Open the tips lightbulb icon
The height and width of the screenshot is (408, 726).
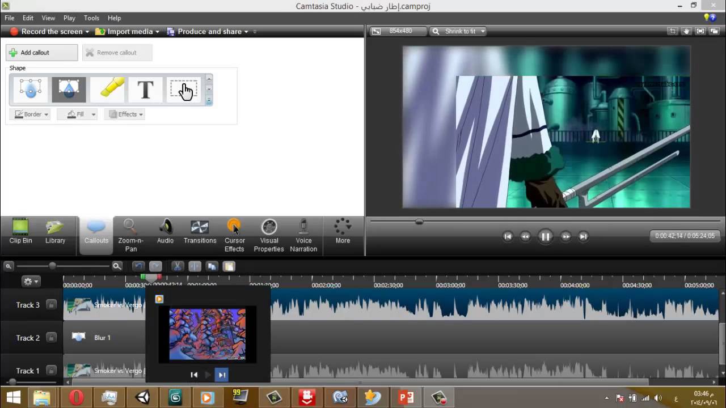(707, 18)
